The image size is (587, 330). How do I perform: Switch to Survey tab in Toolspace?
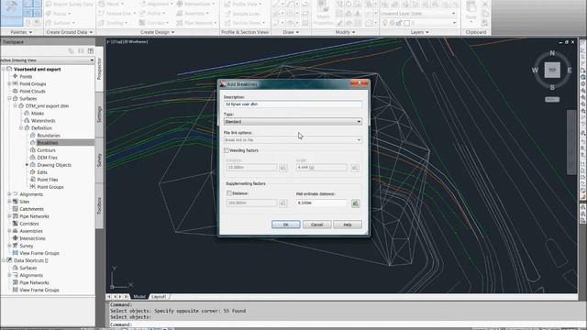tap(99, 160)
